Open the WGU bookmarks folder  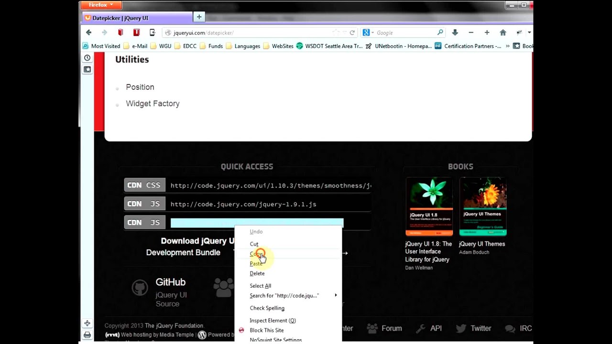[161, 46]
